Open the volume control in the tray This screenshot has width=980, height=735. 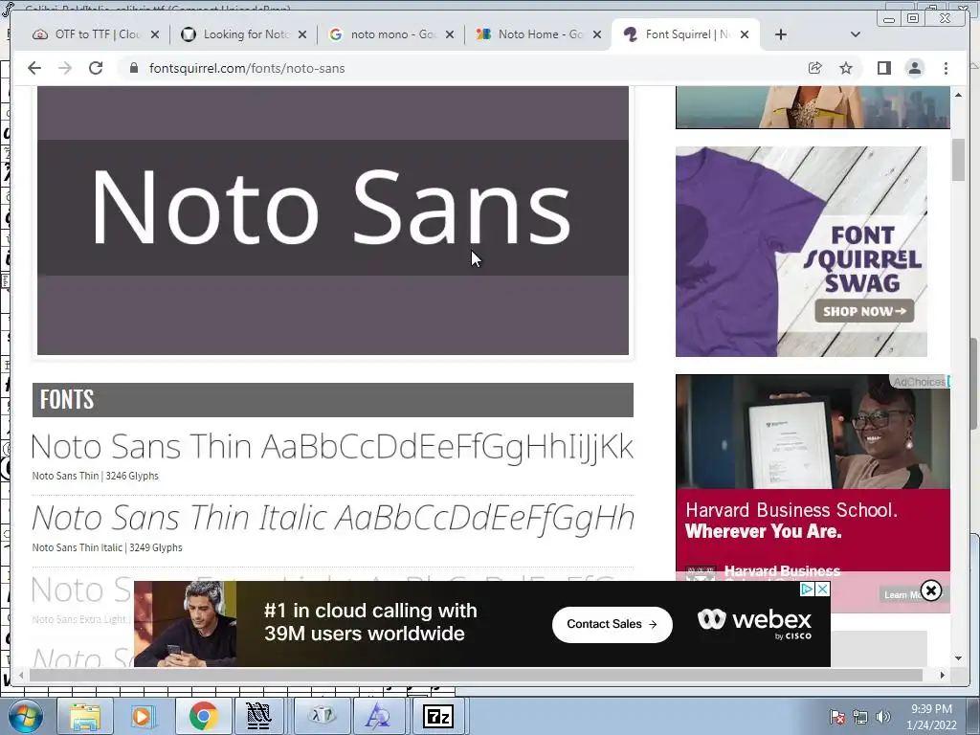point(883,717)
